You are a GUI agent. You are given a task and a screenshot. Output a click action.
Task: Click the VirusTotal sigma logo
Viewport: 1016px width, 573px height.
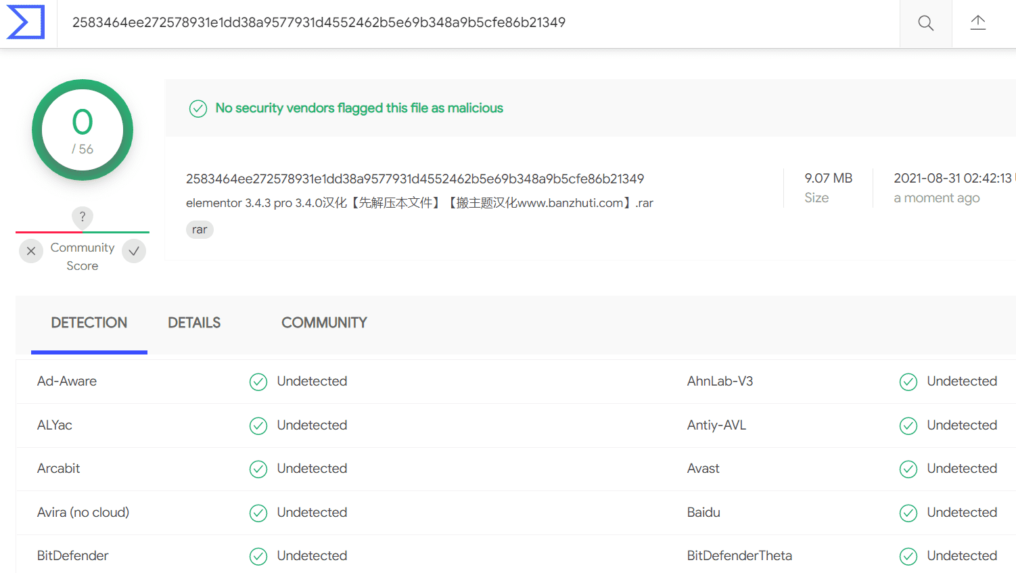26,22
